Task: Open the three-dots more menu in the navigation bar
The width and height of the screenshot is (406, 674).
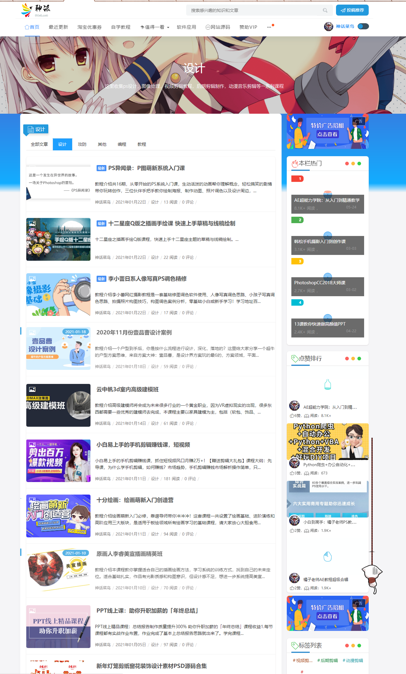Action: 269,27
